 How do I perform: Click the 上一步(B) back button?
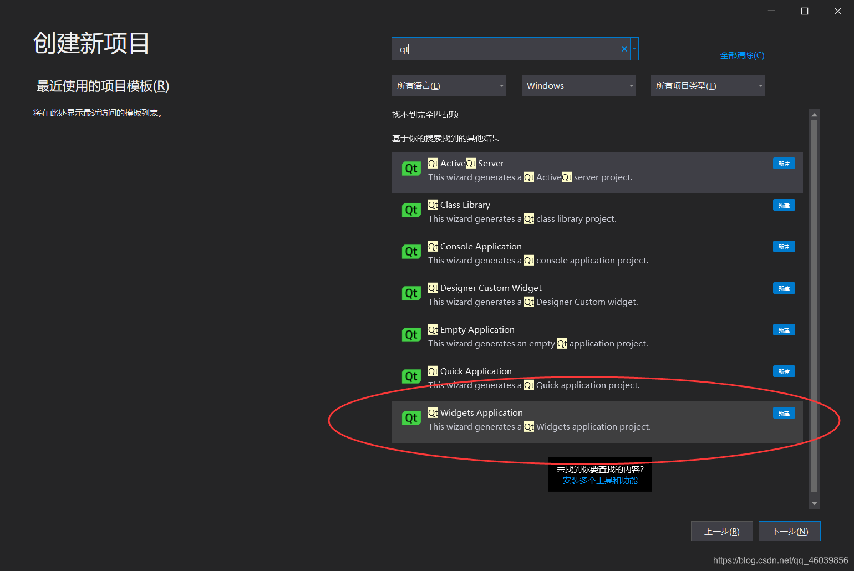722,531
